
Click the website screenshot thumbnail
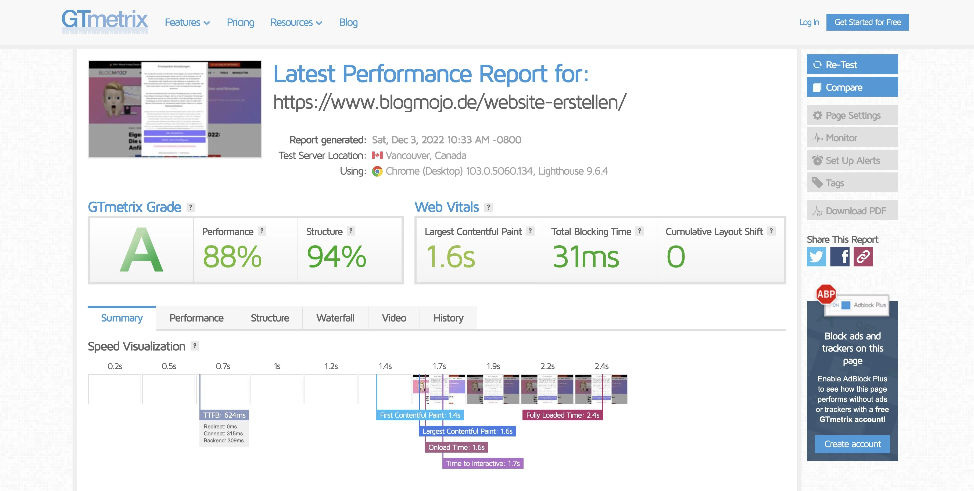click(175, 109)
